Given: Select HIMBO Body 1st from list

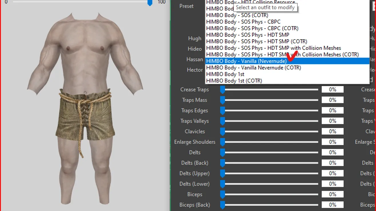Looking at the screenshot, I should tap(225, 74).
